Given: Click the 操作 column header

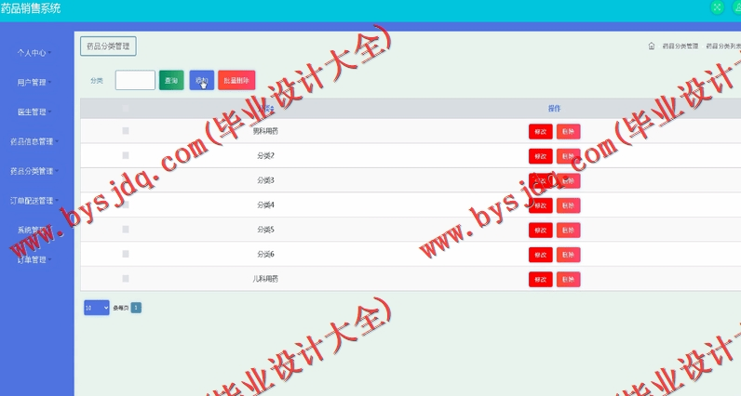Looking at the screenshot, I should [x=554, y=109].
